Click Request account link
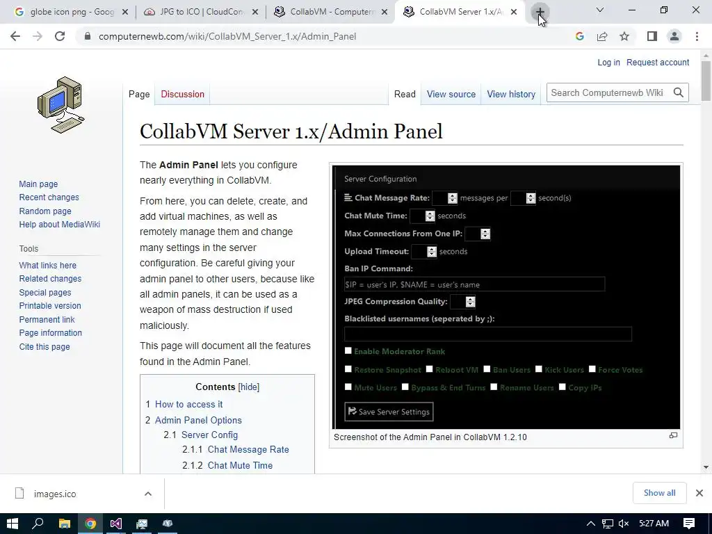Viewport: 712px width, 534px height. [658, 62]
